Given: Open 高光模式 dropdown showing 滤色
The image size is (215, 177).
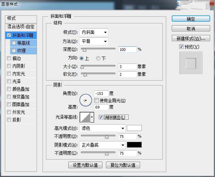Looking at the screenshot, I should [102, 128].
